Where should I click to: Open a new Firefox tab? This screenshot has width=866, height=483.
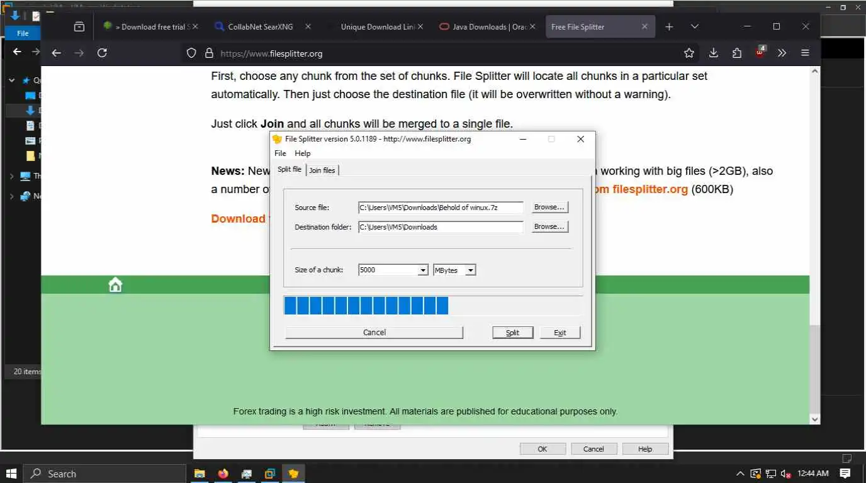point(669,26)
